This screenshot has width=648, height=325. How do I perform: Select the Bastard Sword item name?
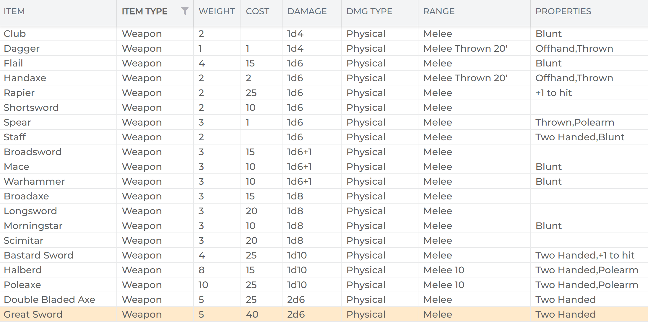tap(38, 255)
